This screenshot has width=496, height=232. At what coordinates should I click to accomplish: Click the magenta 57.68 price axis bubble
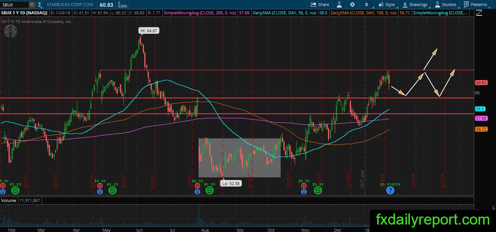[x=481, y=118]
